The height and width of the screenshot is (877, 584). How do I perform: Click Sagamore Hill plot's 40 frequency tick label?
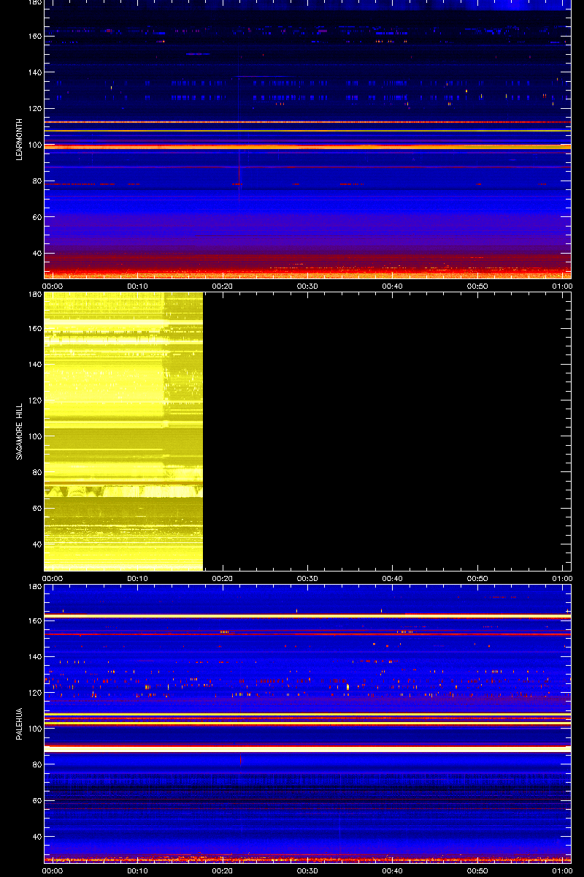pos(36,546)
